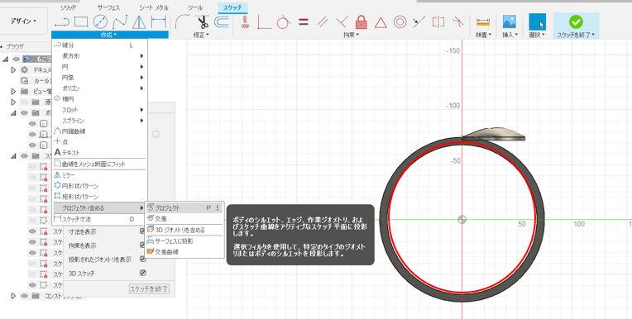
Task: Apply the Coincident constraint icon
Action: [264, 21]
